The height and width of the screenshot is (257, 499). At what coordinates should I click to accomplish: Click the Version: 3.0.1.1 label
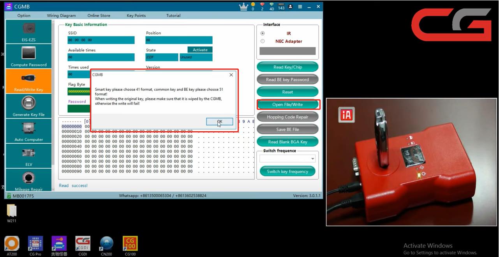pos(307,195)
